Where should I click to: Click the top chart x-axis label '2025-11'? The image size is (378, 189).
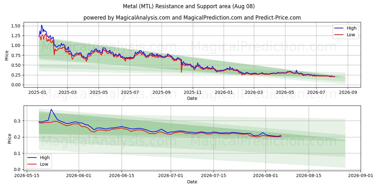192,92
